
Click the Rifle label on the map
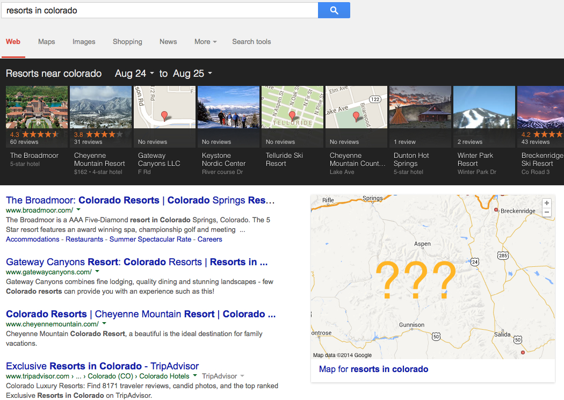pos(328,200)
